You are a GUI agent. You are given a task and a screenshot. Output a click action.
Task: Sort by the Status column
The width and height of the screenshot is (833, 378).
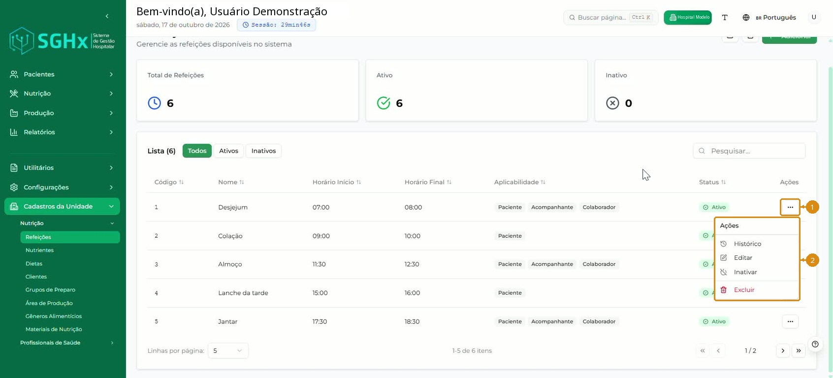pos(712,182)
